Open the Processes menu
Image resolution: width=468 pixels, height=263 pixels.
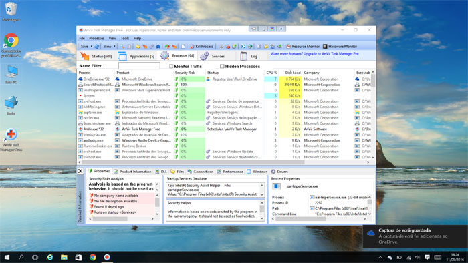click(x=97, y=38)
